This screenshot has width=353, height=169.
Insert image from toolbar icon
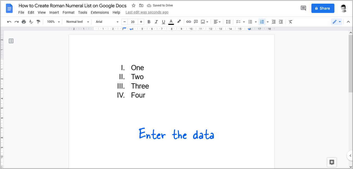203,22
